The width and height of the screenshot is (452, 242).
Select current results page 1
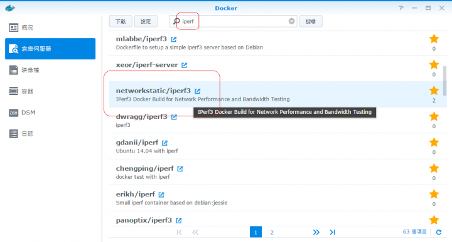[256, 232]
